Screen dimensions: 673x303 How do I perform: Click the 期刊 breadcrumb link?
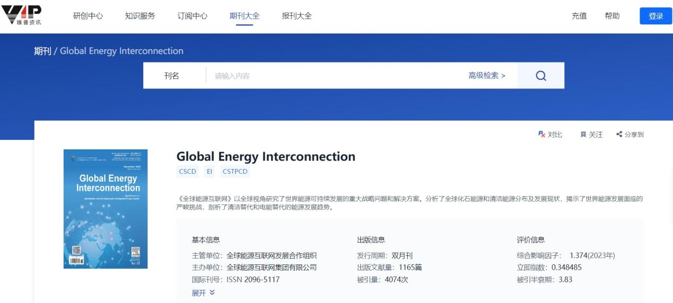42,51
